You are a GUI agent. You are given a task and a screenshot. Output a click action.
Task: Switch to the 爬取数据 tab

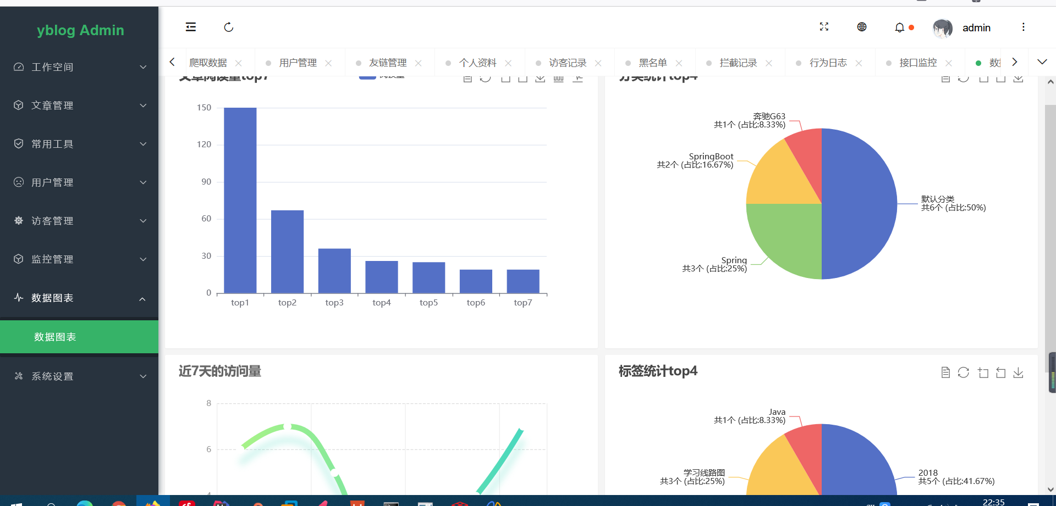pos(208,63)
